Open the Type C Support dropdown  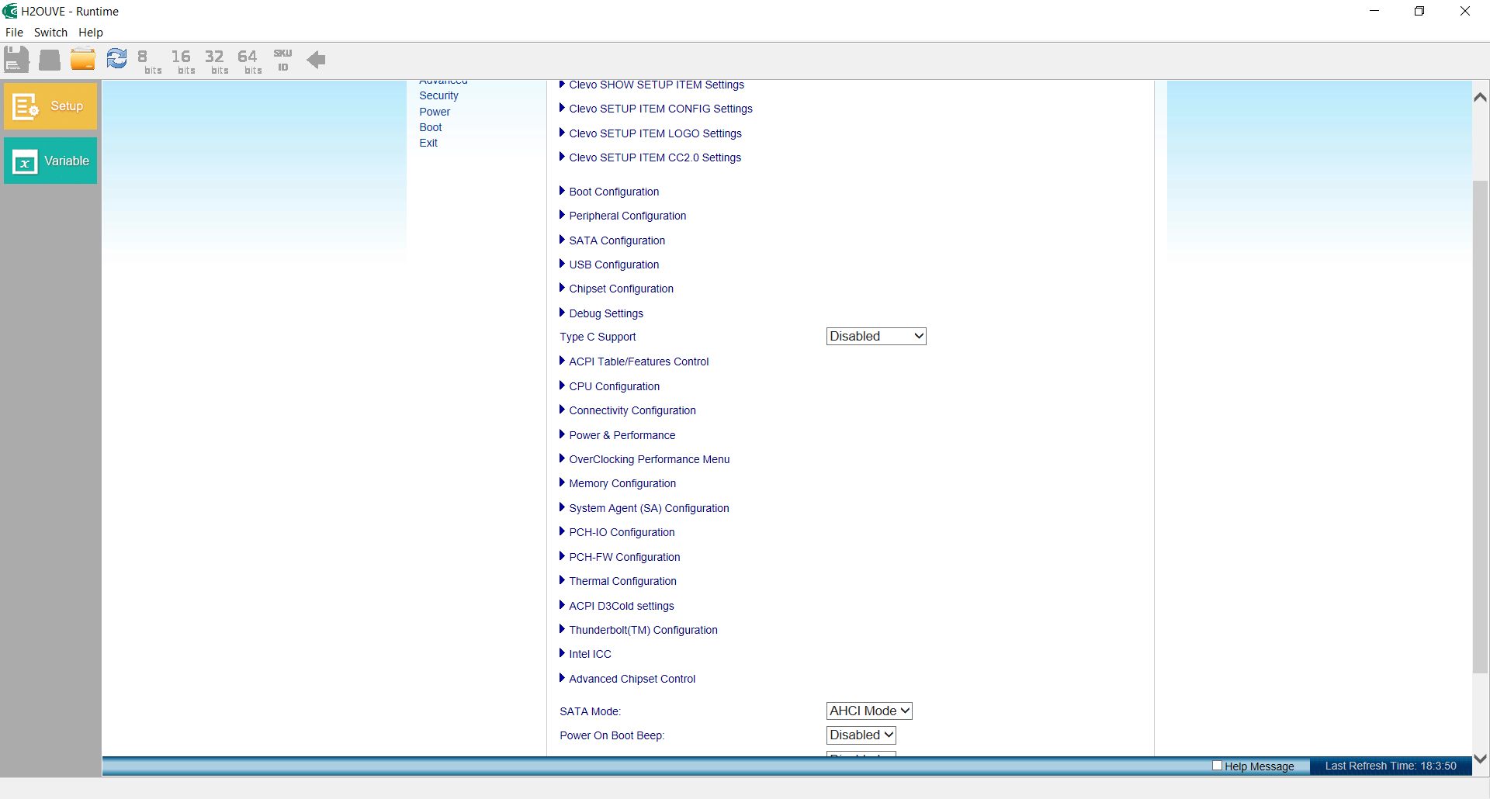(x=876, y=336)
